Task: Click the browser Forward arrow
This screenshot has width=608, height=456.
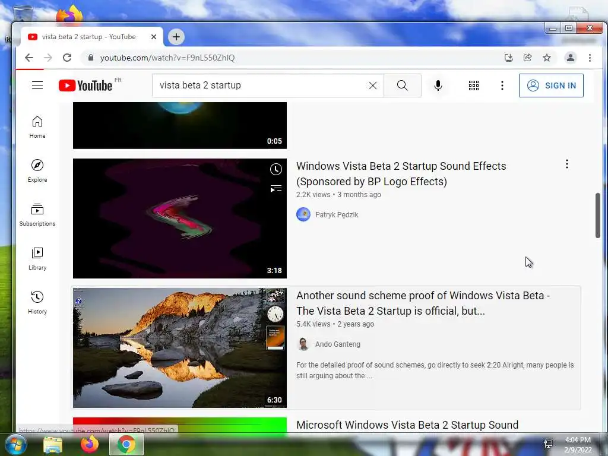Action: (x=48, y=58)
